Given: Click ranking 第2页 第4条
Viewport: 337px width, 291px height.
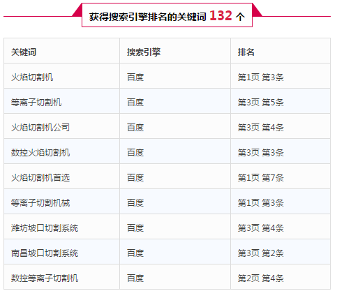Looking at the screenshot, I should coord(261,278).
